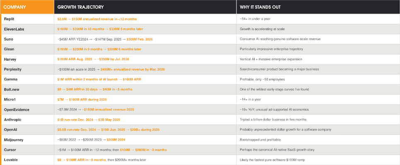The height and width of the screenshot is (165, 400).
Task: Click 'Probably unprecedented dollar growth' cell
Action: [x=318, y=130]
